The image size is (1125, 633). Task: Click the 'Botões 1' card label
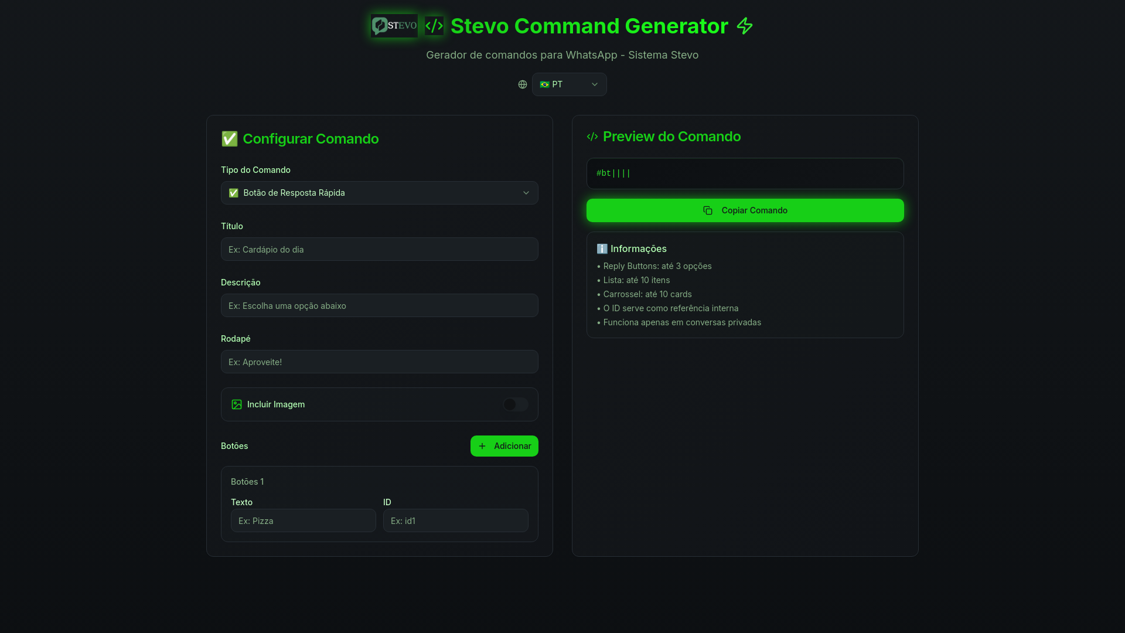(x=247, y=482)
